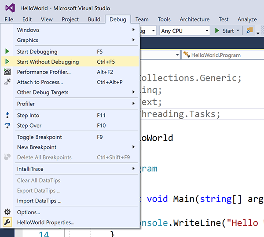Click the Step Over curved arrow icon
The height and width of the screenshot is (237, 264).
[x=7, y=125]
